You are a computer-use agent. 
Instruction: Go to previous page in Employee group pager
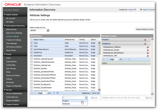107,59
